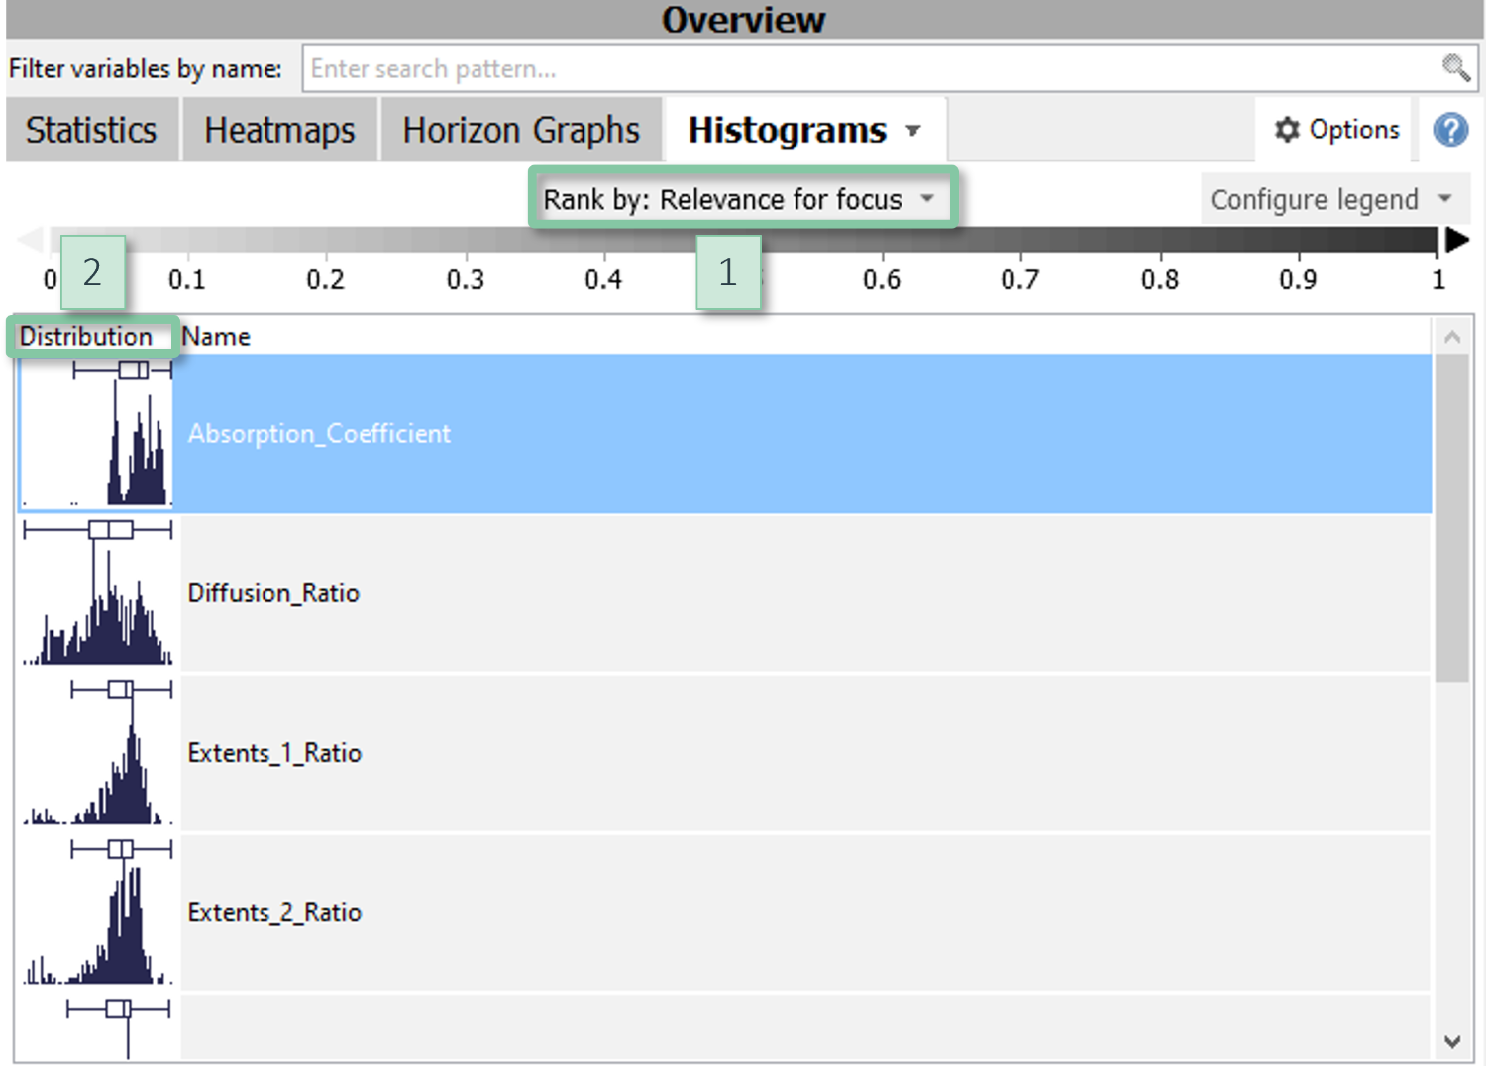
Task: Click the blue help question mark icon
Action: coord(1450,130)
